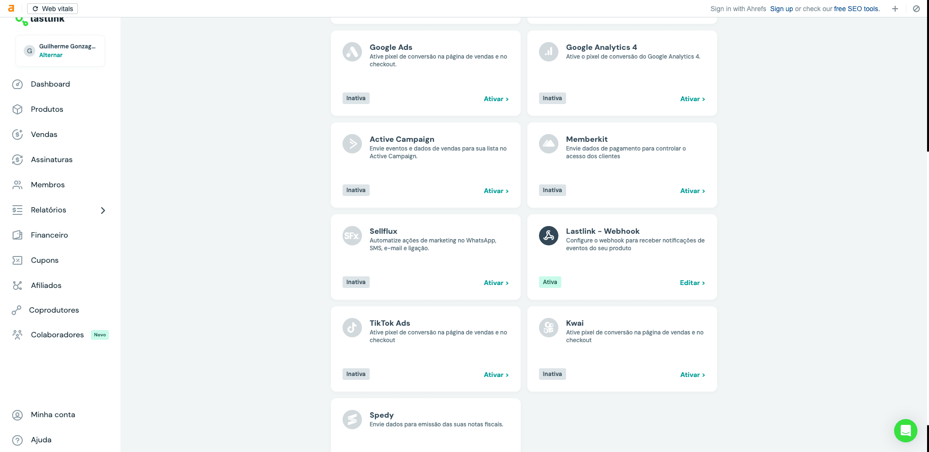The width and height of the screenshot is (929, 452).
Task: Activate the Kwai integration
Action: (x=692, y=375)
